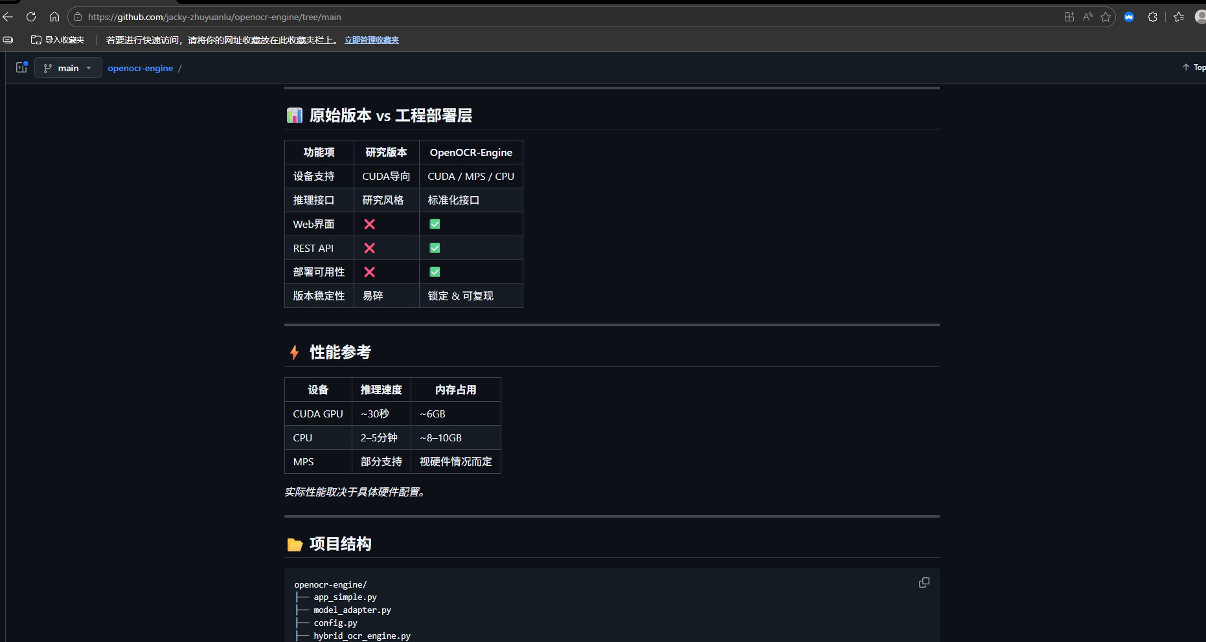The height and width of the screenshot is (642, 1206).
Task: Open the 立即管理收藏夹 link
Action: tap(372, 40)
